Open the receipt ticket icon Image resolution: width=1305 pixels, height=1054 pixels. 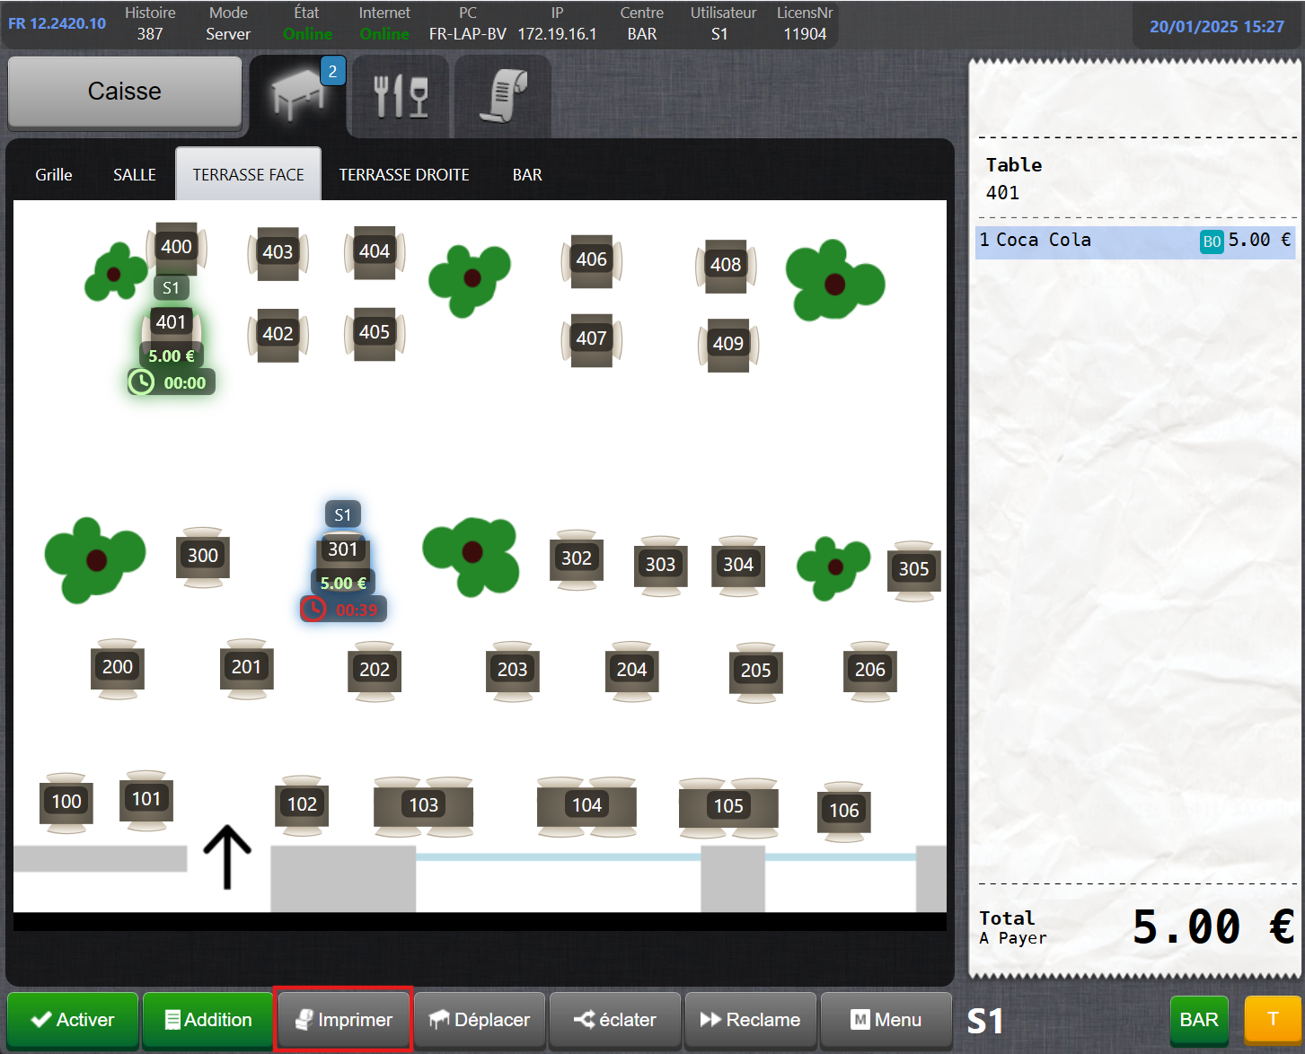pos(502,96)
